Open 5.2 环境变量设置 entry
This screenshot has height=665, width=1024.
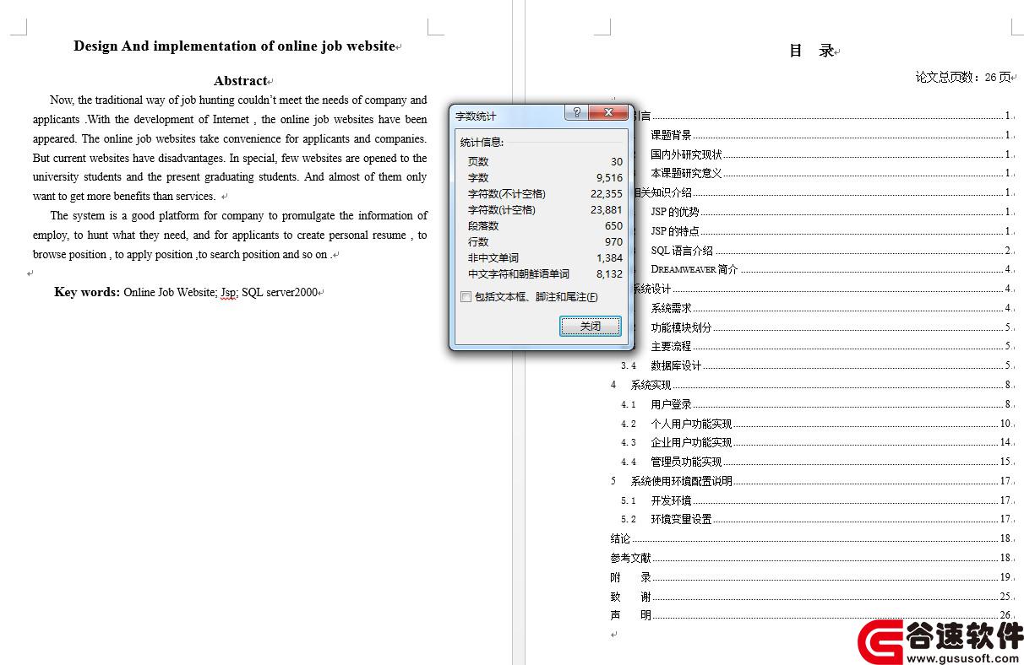(x=816, y=519)
